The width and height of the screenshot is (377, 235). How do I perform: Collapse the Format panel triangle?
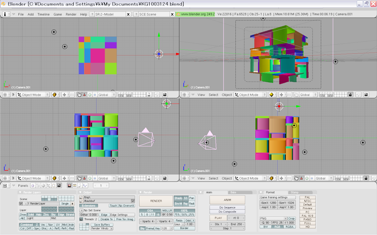(261, 193)
